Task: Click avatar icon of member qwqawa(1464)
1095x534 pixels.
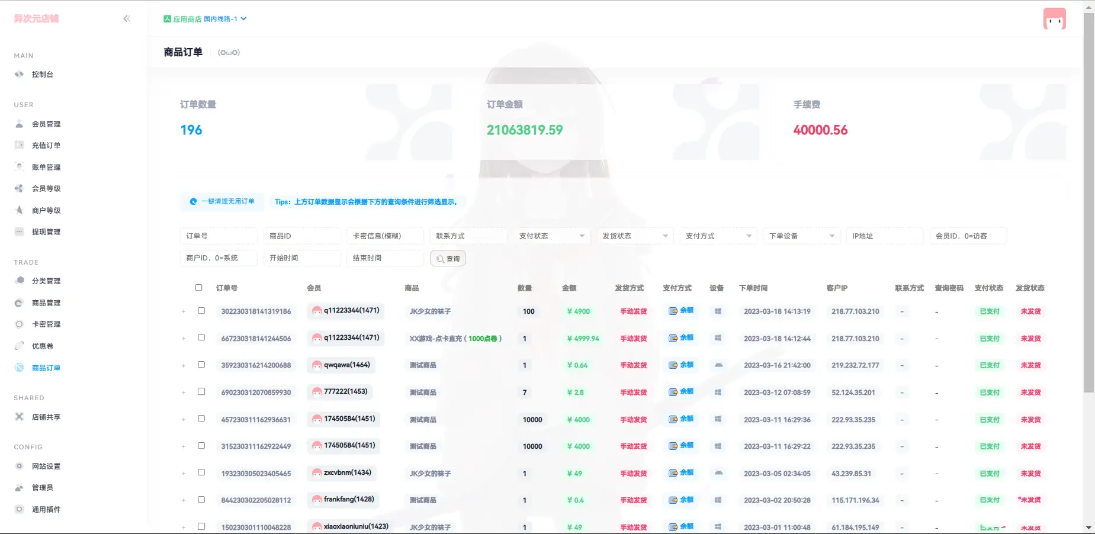Action: [x=317, y=365]
